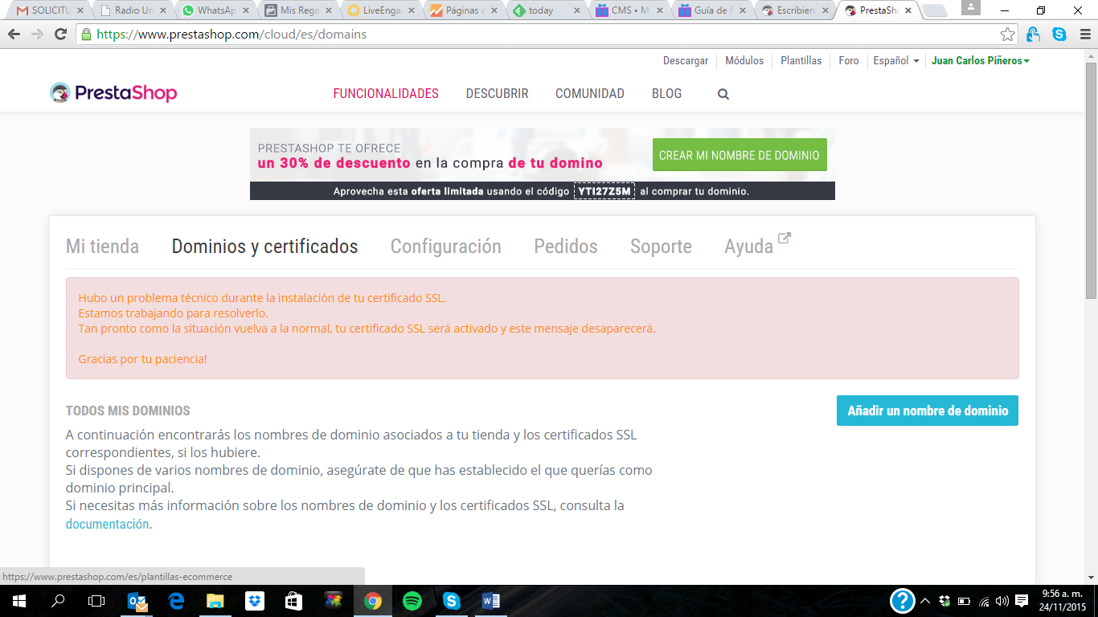The image size is (1098, 617).
Task: Open the Soporte tab
Action: 661,247
